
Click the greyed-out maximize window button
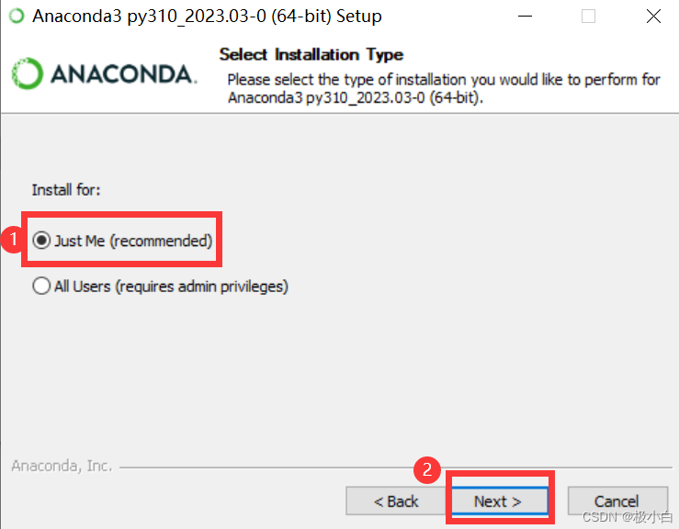pyautogui.click(x=588, y=17)
